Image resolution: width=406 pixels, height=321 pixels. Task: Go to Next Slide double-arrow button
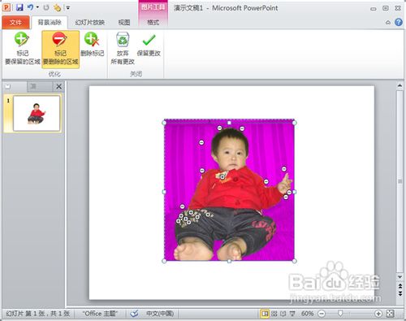[400, 293]
